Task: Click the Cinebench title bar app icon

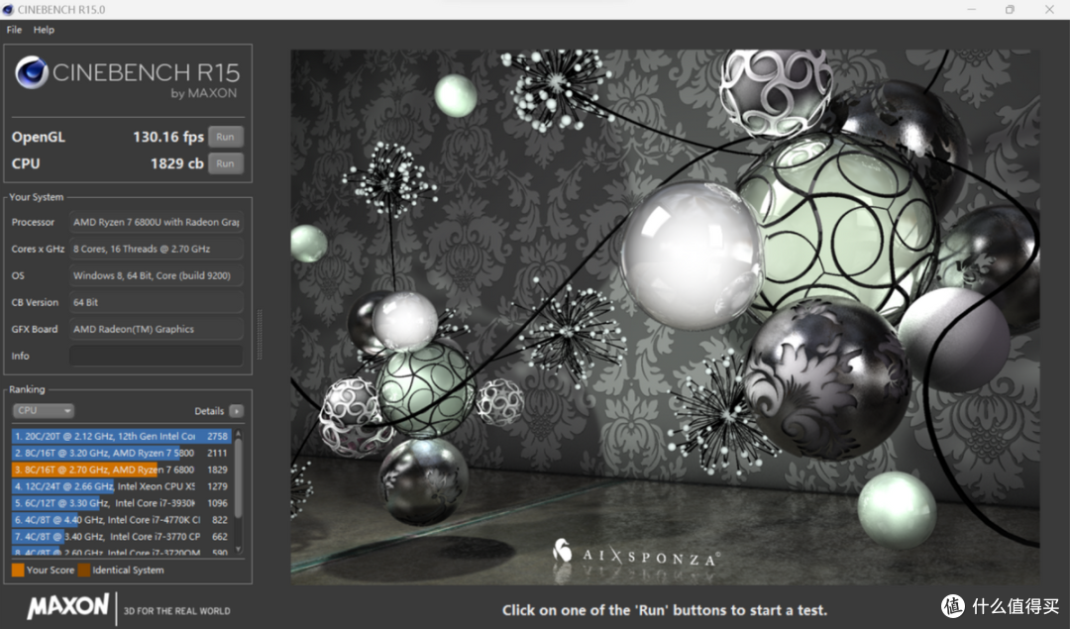Action: click(8, 10)
